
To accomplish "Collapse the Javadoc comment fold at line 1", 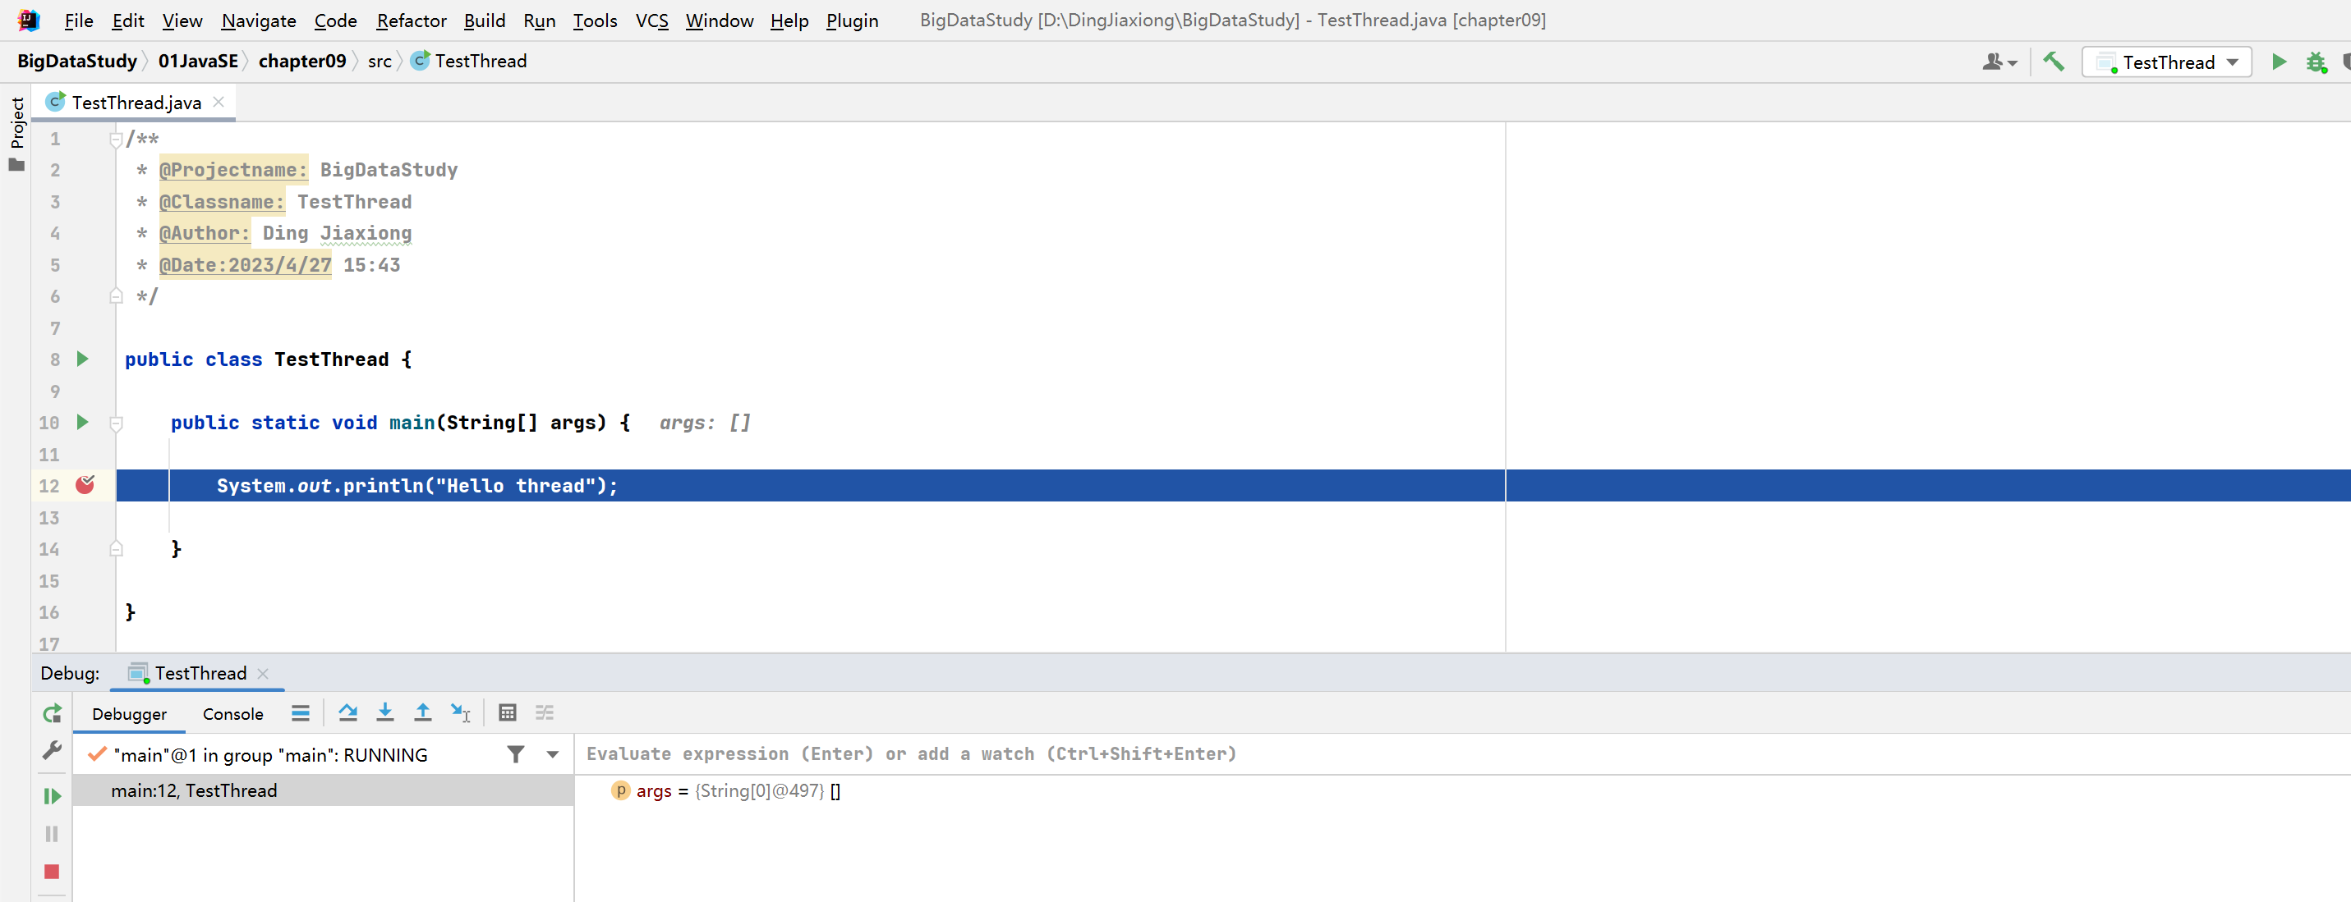I will (116, 139).
